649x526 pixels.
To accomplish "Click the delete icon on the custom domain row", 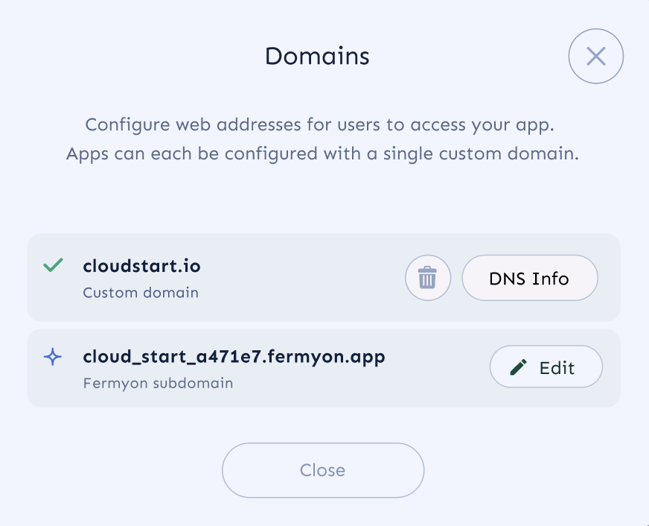I will 428,278.
